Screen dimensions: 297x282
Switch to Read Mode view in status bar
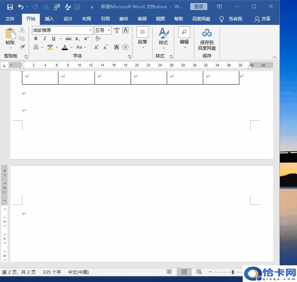(x=169, y=272)
